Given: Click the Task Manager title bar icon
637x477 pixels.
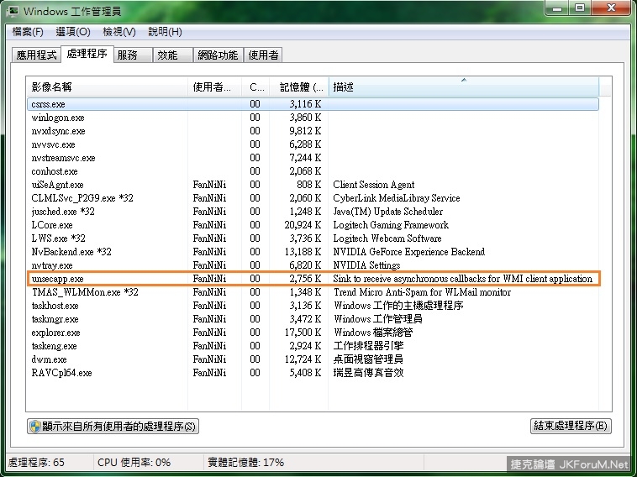Looking at the screenshot, I should click(x=13, y=11).
